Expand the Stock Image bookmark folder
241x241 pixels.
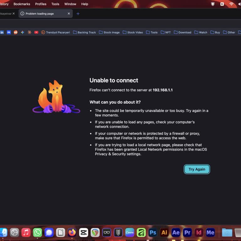click(109, 32)
